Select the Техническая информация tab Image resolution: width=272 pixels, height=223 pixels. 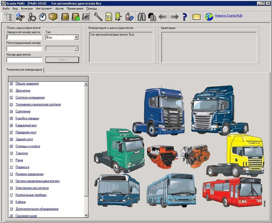coord(24,70)
